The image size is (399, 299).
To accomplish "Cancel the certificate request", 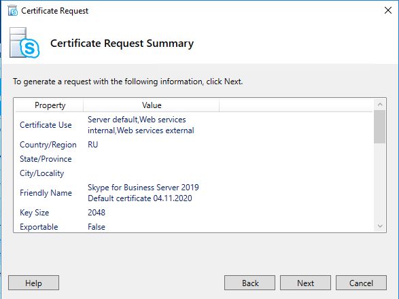I will tap(361, 283).
